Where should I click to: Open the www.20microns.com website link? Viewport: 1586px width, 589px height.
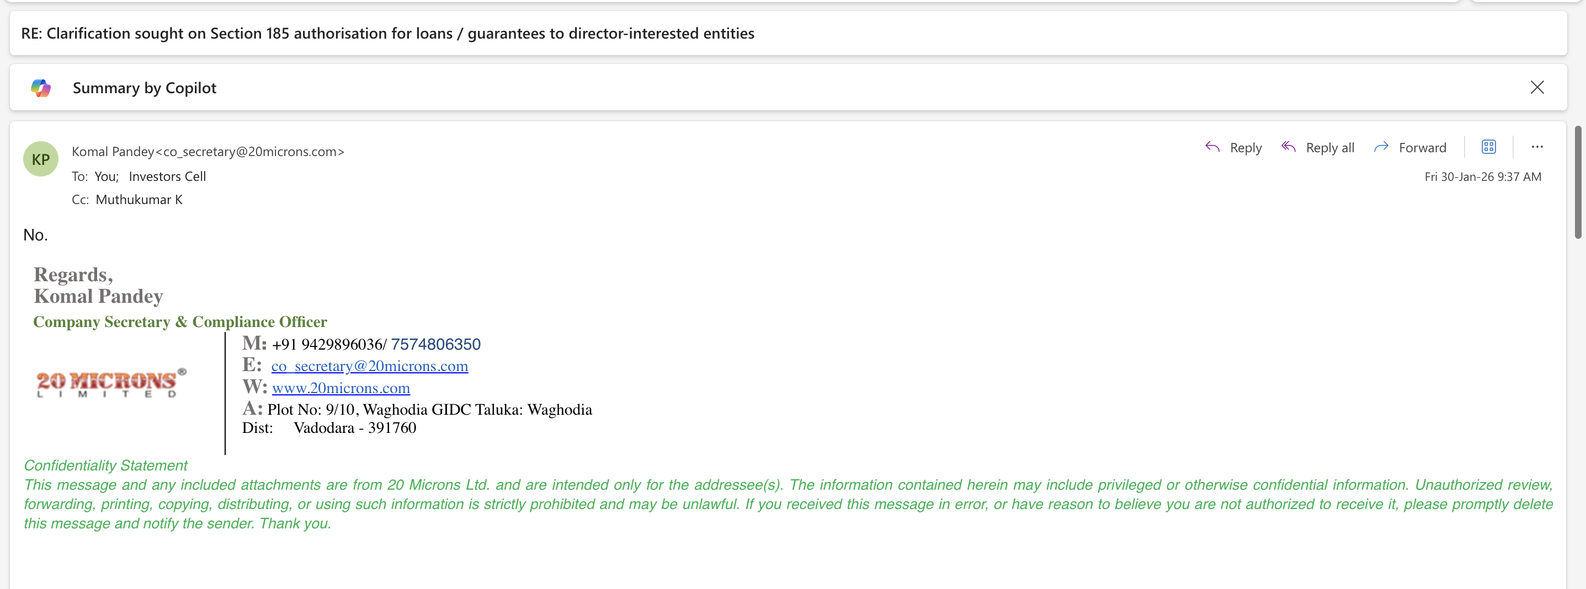[341, 388]
